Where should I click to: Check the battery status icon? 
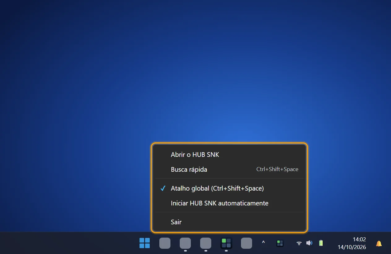tap(321, 243)
